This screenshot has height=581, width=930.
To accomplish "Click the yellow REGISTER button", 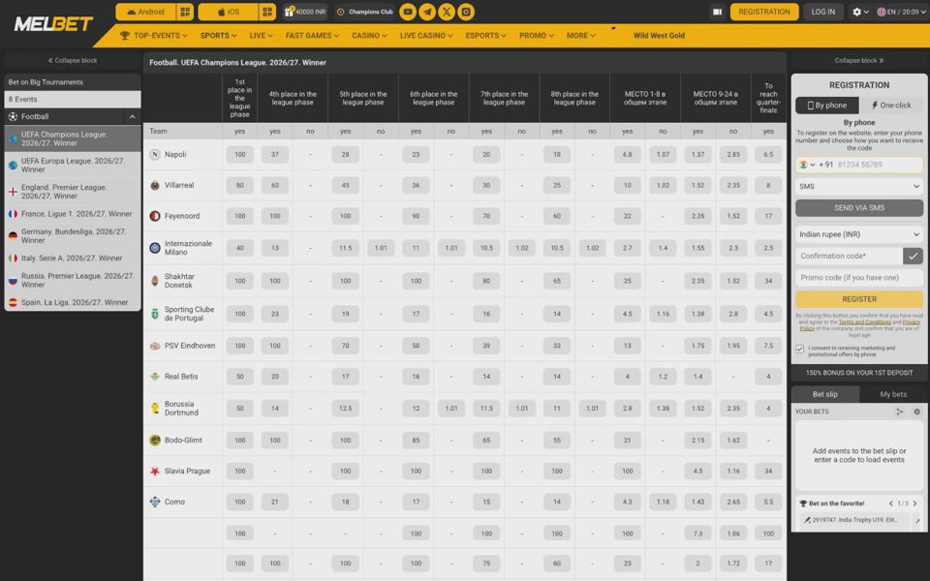I will [859, 299].
